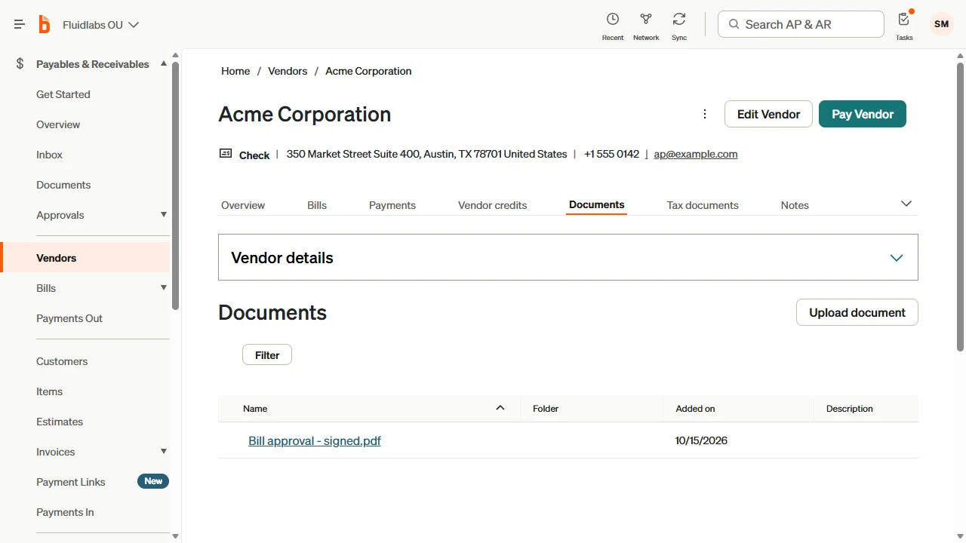This screenshot has width=966, height=543.
Task: Click the main page vertical scrollbar
Action: tap(961, 207)
